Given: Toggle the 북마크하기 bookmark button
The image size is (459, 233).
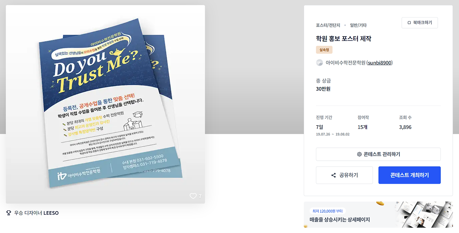Looking at the screenshot, I should click(420, 23).
